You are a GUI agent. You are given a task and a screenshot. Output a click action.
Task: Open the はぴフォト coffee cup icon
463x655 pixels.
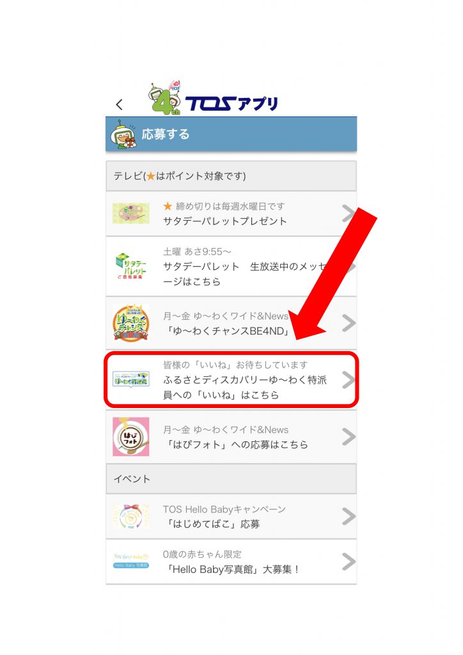click(131, 436)
